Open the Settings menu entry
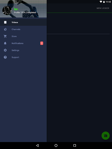 tap(23, 50)
